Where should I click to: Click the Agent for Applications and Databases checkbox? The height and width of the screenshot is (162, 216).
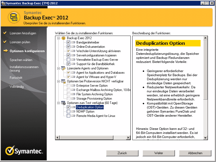(69, 73)
